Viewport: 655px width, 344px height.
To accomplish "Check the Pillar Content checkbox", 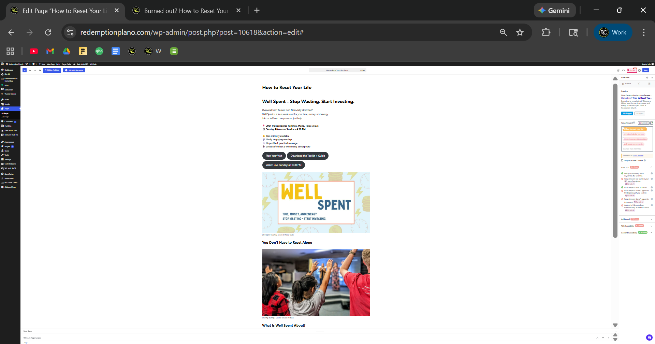I will (622, 160).
